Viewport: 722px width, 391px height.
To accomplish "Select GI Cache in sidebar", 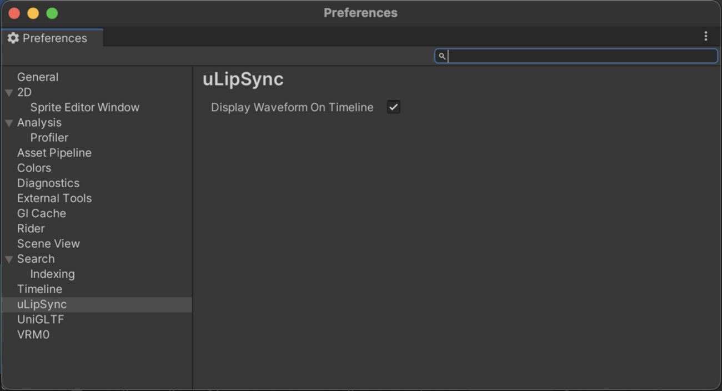I will (42, 213).
